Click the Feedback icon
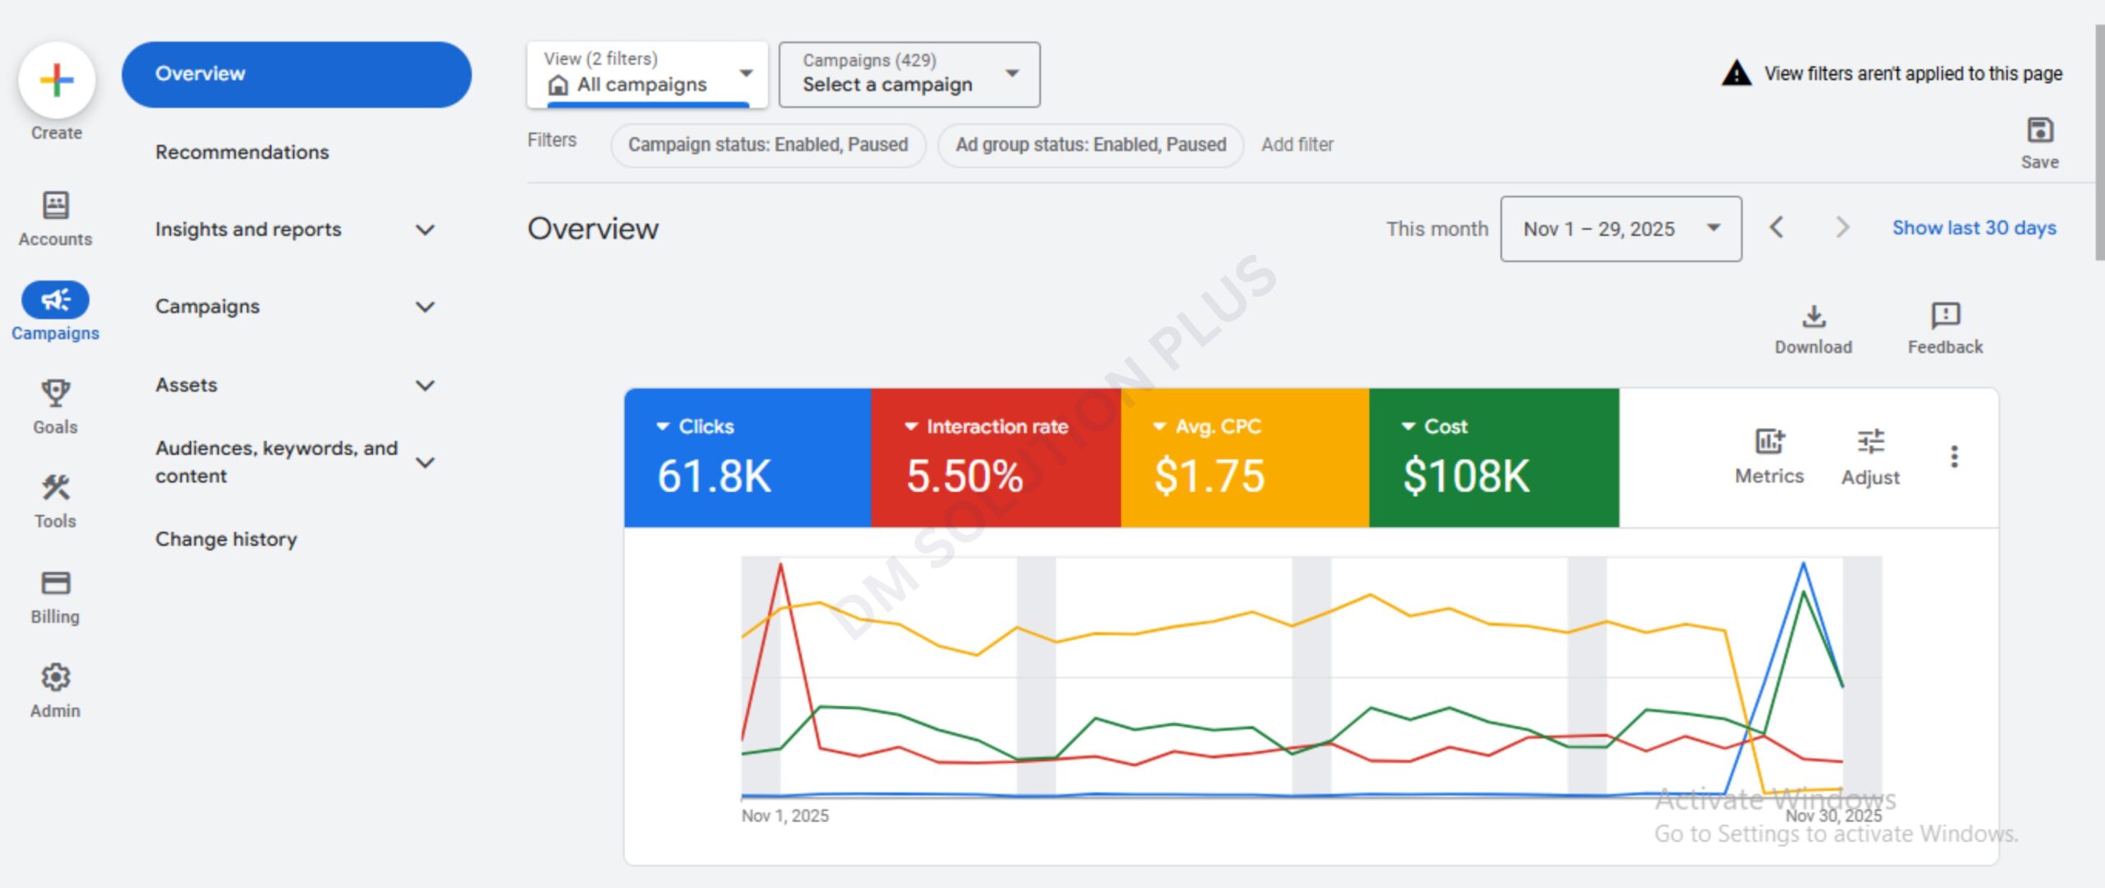The height and width of the screenshot is (888, 2105). pos(1945,315)
